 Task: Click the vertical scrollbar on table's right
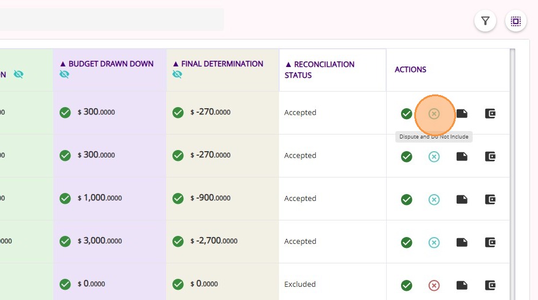[512, 172]
